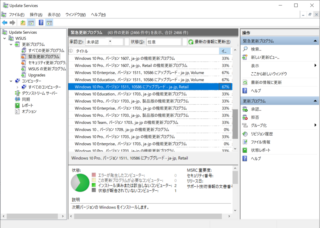Image resolution: width=320 pixels, height=228 pixels.
Task: Click the MDI child restore button
Action: (310, 14)
